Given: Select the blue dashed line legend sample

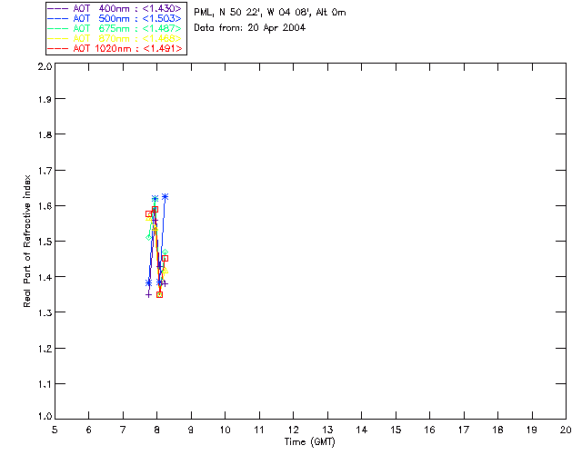Looking at the screenshot, I should click(x=58, y=18).
